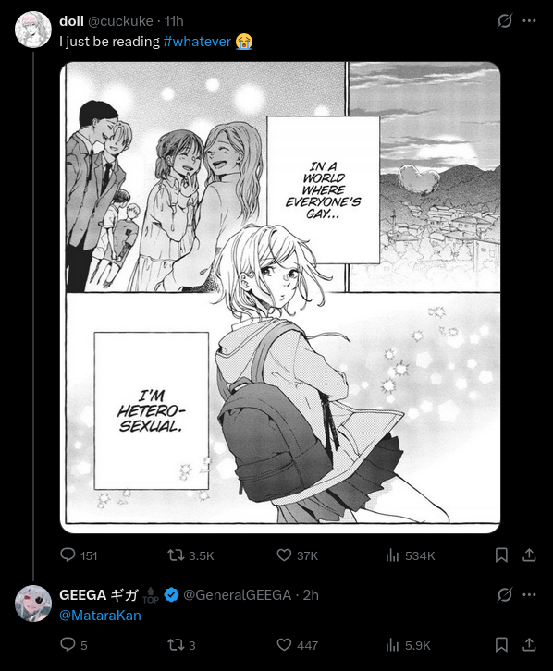
Task: Bookmark doll's manga post
Action: click(501, 555)
